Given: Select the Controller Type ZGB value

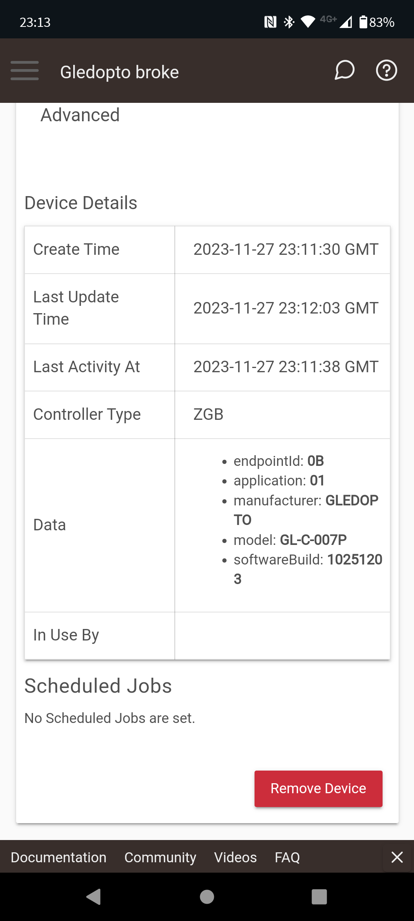Looking at the screenshot, I should 208,414.
